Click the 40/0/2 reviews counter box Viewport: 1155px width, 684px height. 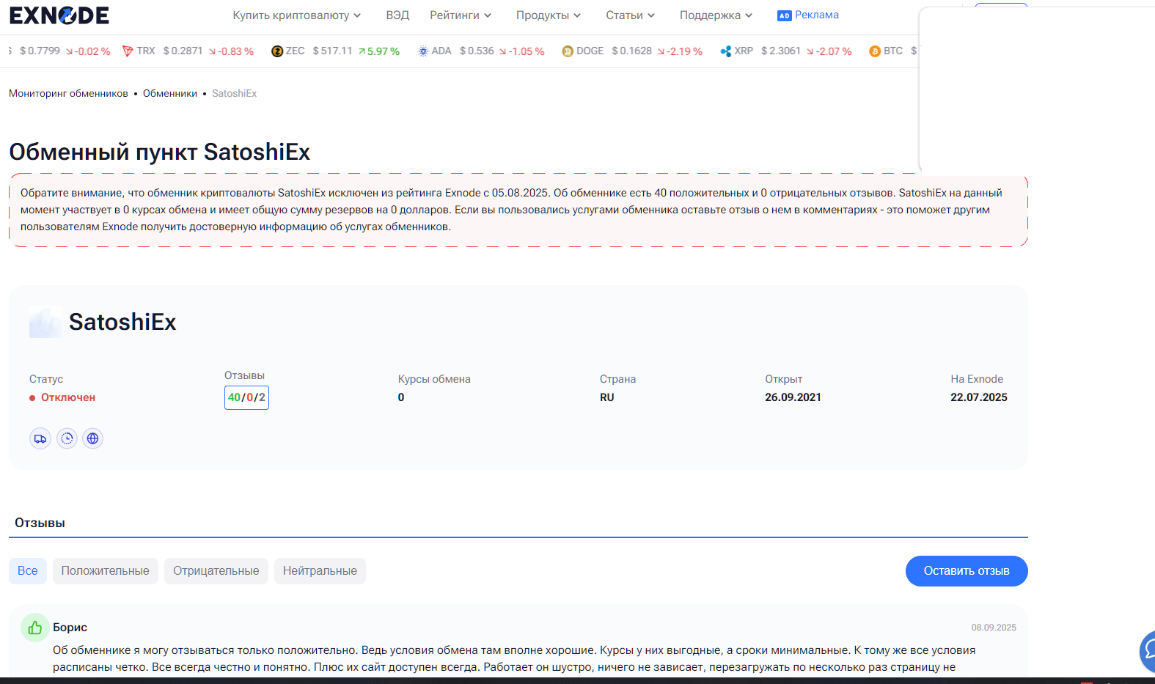(246, 397)
